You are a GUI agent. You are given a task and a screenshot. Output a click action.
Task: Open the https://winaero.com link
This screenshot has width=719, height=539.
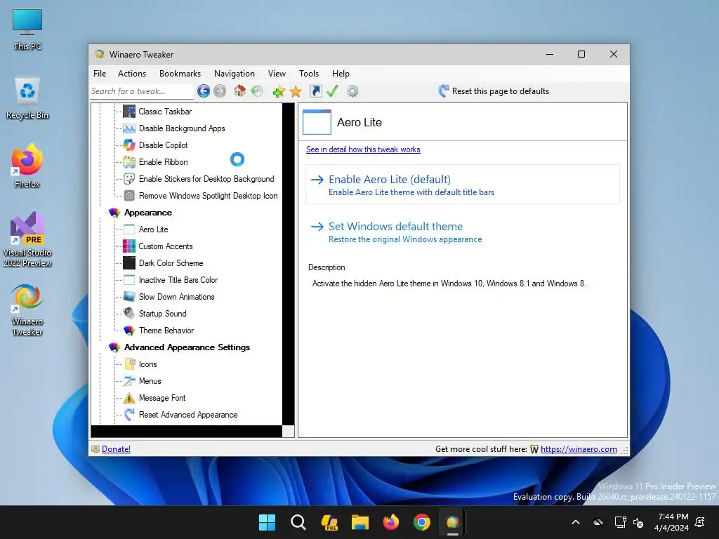(x=579, y=449)
